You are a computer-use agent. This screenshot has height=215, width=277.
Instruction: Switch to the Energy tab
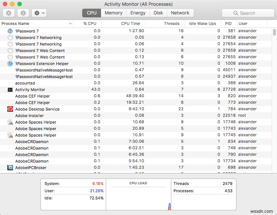click(x=138, y=13)
